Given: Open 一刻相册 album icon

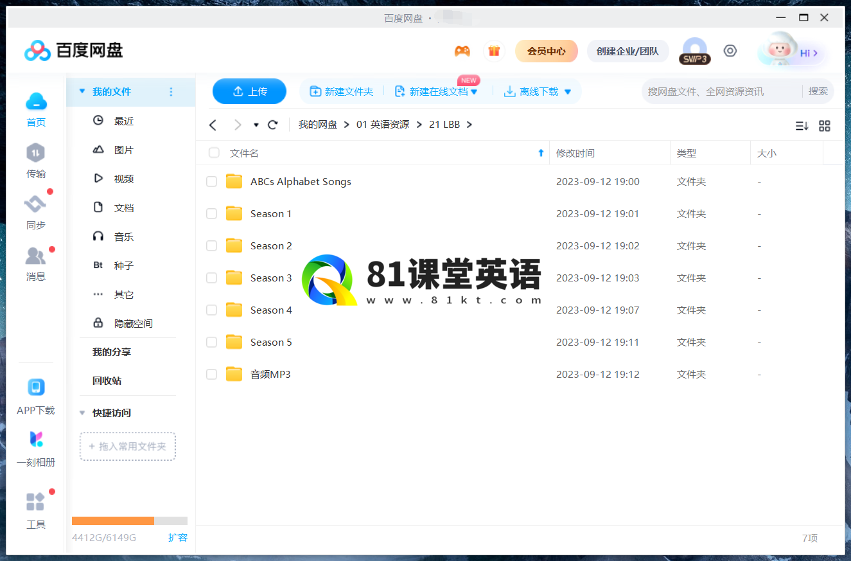Looking at the screenshot, I should coord(36,440).
